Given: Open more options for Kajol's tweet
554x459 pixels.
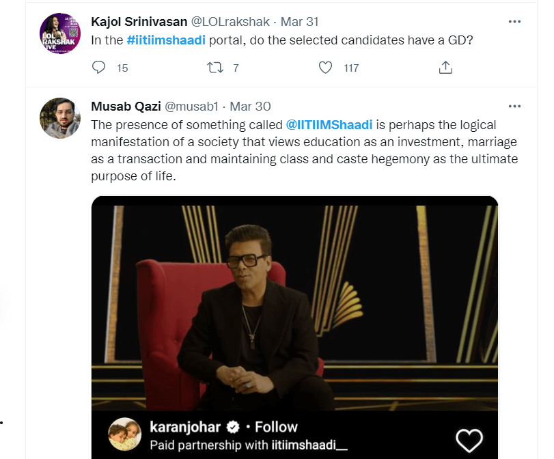Looking at the screenshot, I should [514, 22].
